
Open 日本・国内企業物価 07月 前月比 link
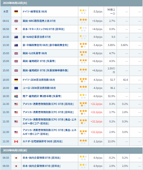[x=42, y=158]
